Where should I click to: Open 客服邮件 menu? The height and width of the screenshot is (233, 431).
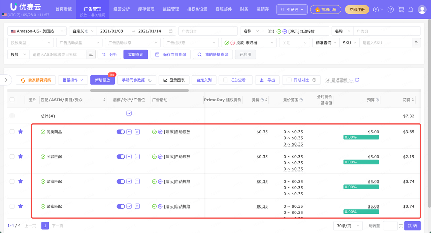[x=224, y=9]
